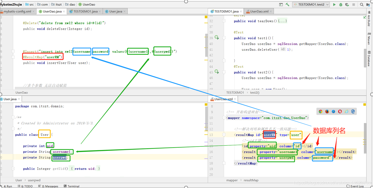Click the terminal-window icon left of the hammer
This screenshot has height=188, width=373.
click(x=281, y=5)
